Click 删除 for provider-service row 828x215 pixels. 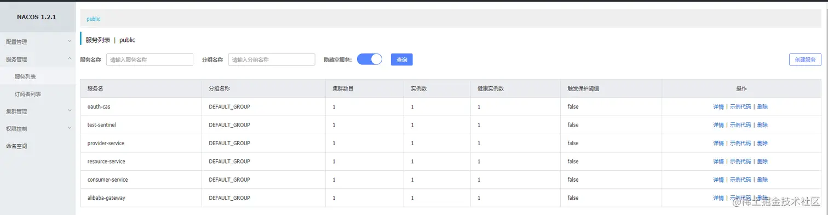pos(762,143)
